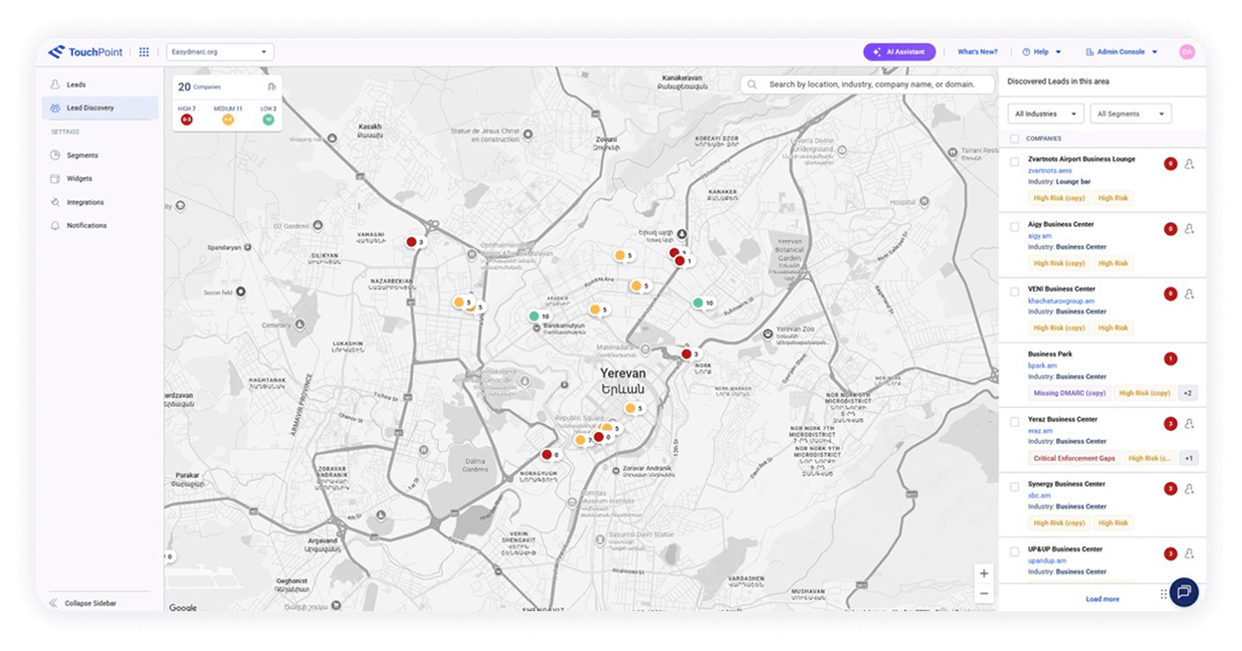Zoom out on the map

coord(983,594)
